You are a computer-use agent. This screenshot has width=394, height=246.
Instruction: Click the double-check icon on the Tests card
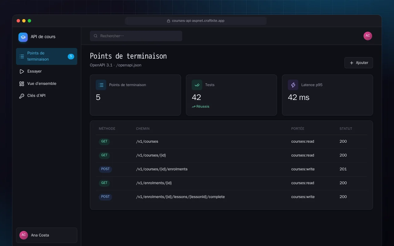tap(197, 85)
